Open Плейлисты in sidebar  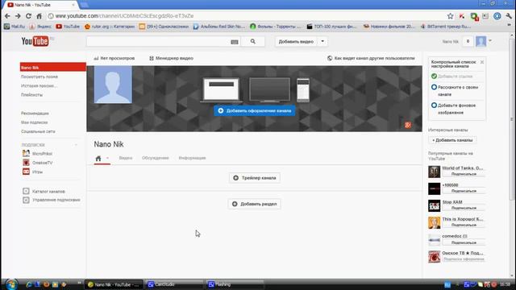pyautogui.click(x=31, y=95)
